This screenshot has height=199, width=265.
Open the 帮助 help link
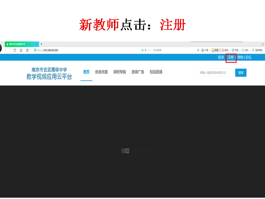pos(240,57)
